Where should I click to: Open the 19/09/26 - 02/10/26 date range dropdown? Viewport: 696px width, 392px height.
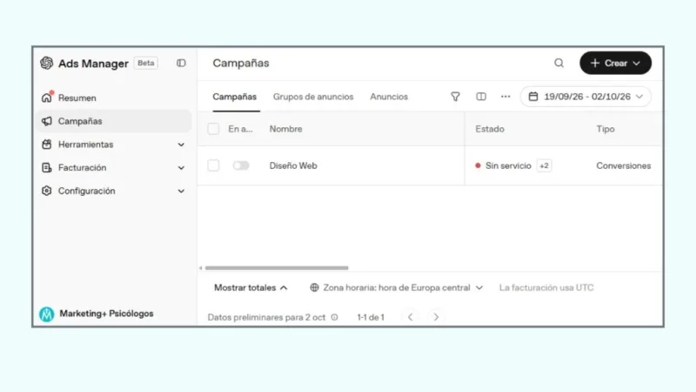(x=586, y=97)
